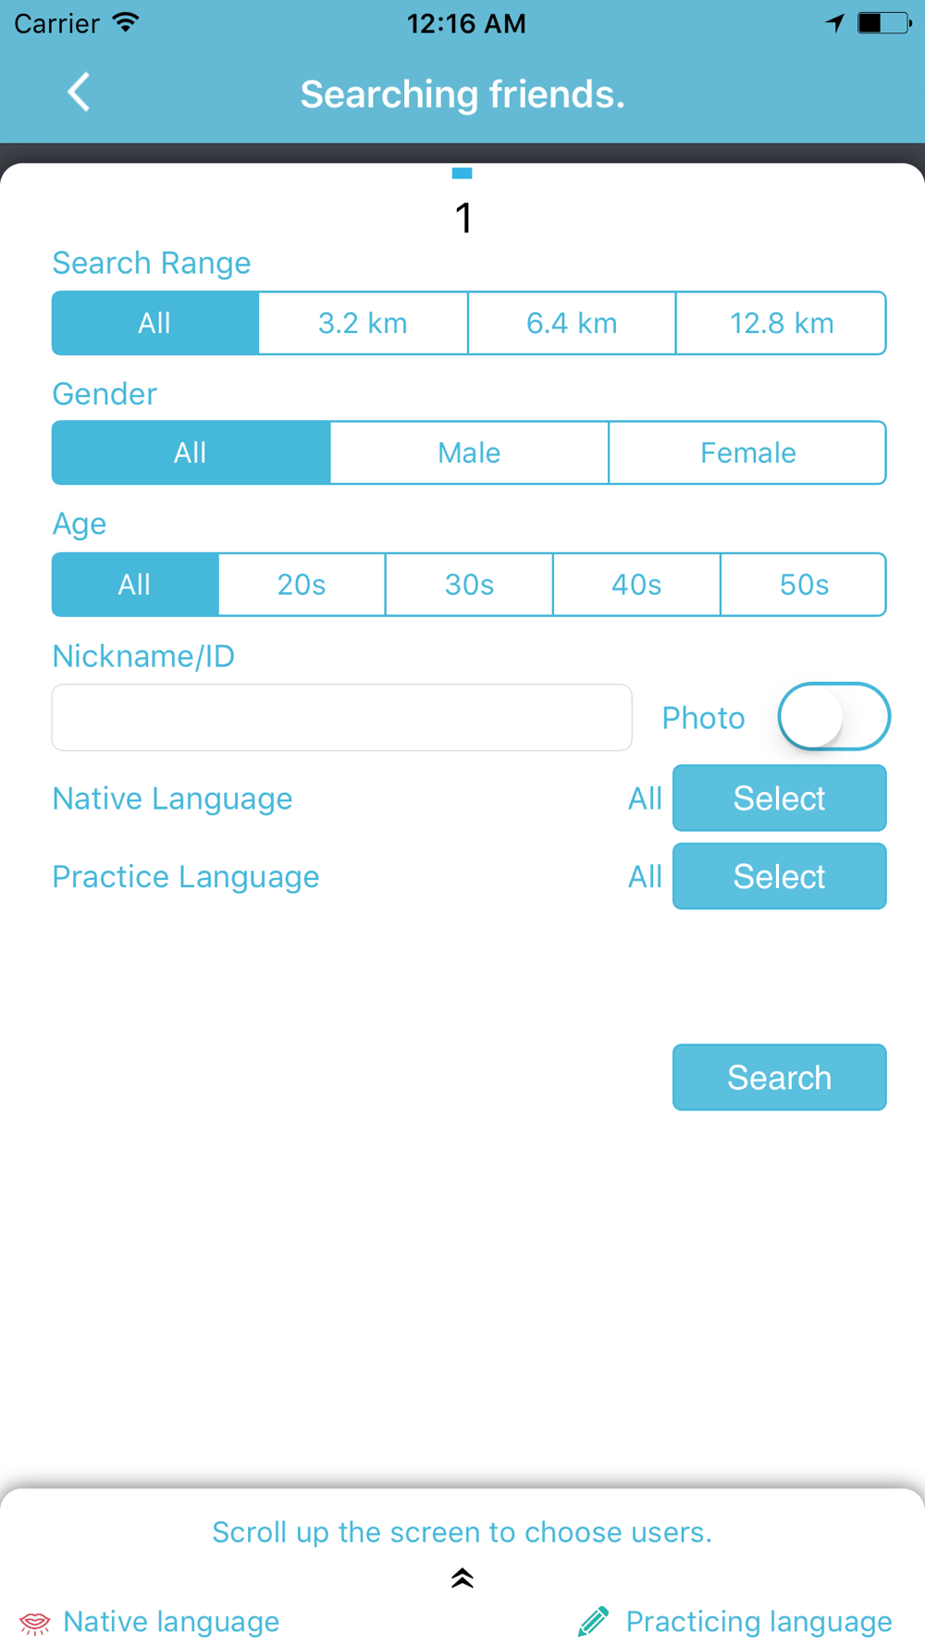This screenshot has width=925, height=1645.
Task: Tap the battery indicator icon
Action: [883, 22]
